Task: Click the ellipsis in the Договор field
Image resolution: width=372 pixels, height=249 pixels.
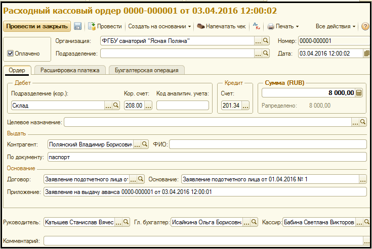Action: pos(133,179)
